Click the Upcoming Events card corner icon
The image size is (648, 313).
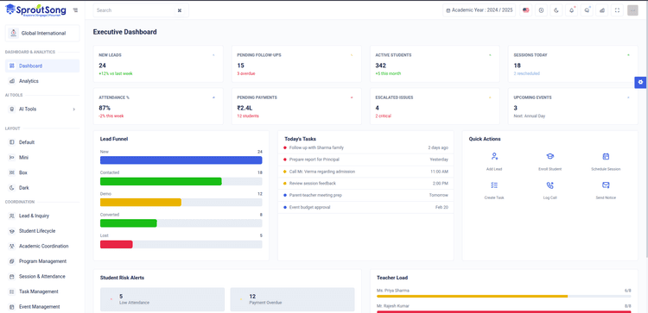click(x=628, y=97)
